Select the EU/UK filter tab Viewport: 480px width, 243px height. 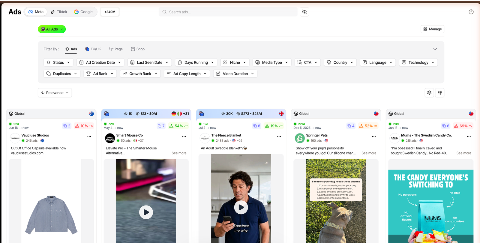93,49
